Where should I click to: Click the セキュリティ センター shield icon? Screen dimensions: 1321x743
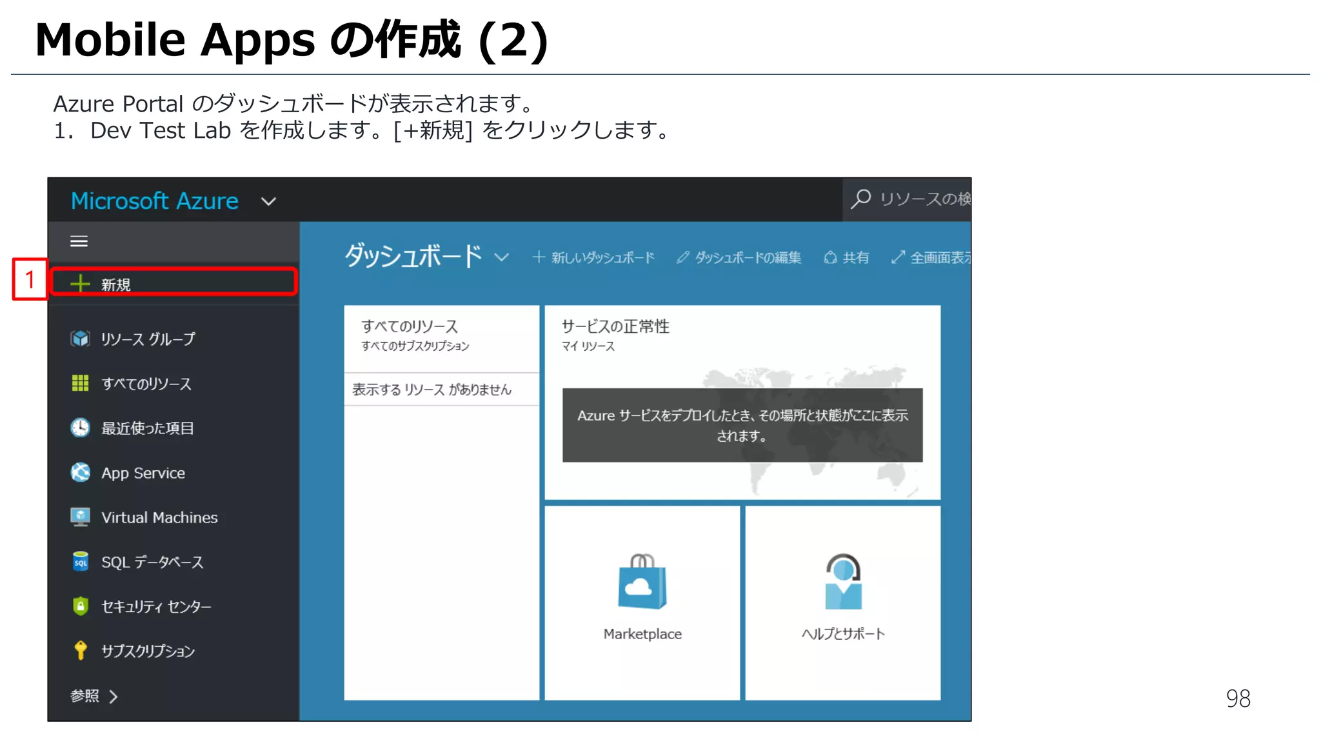[x=80, y=606]
